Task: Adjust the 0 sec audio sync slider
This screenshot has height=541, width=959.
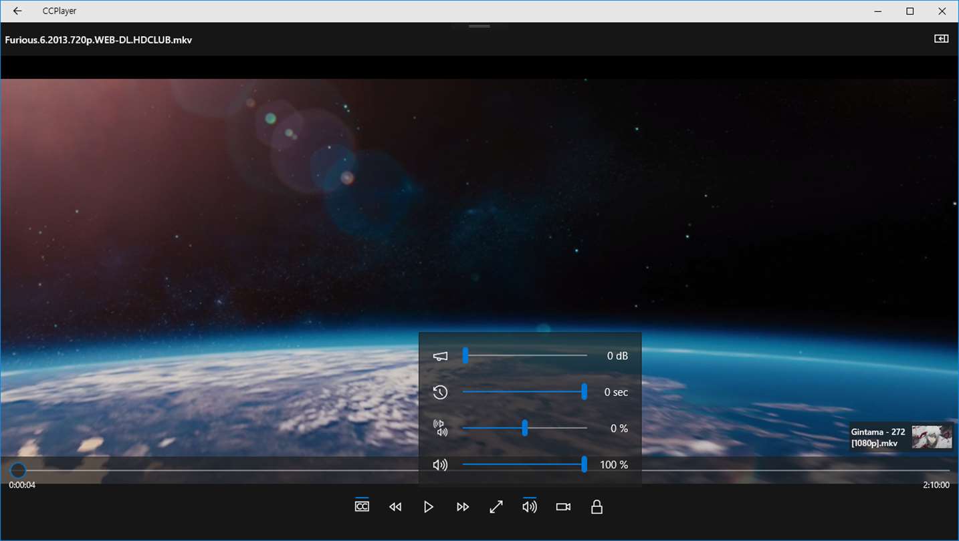Action: (525, 392)
